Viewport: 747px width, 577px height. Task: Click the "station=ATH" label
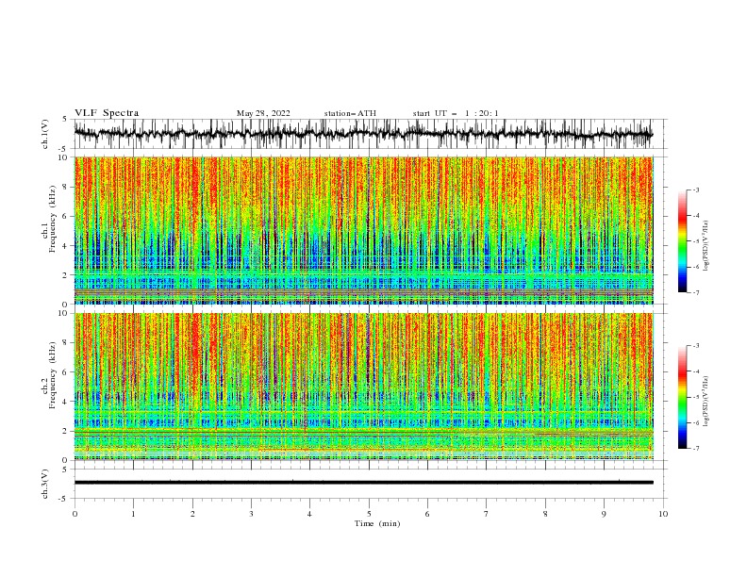350,113
